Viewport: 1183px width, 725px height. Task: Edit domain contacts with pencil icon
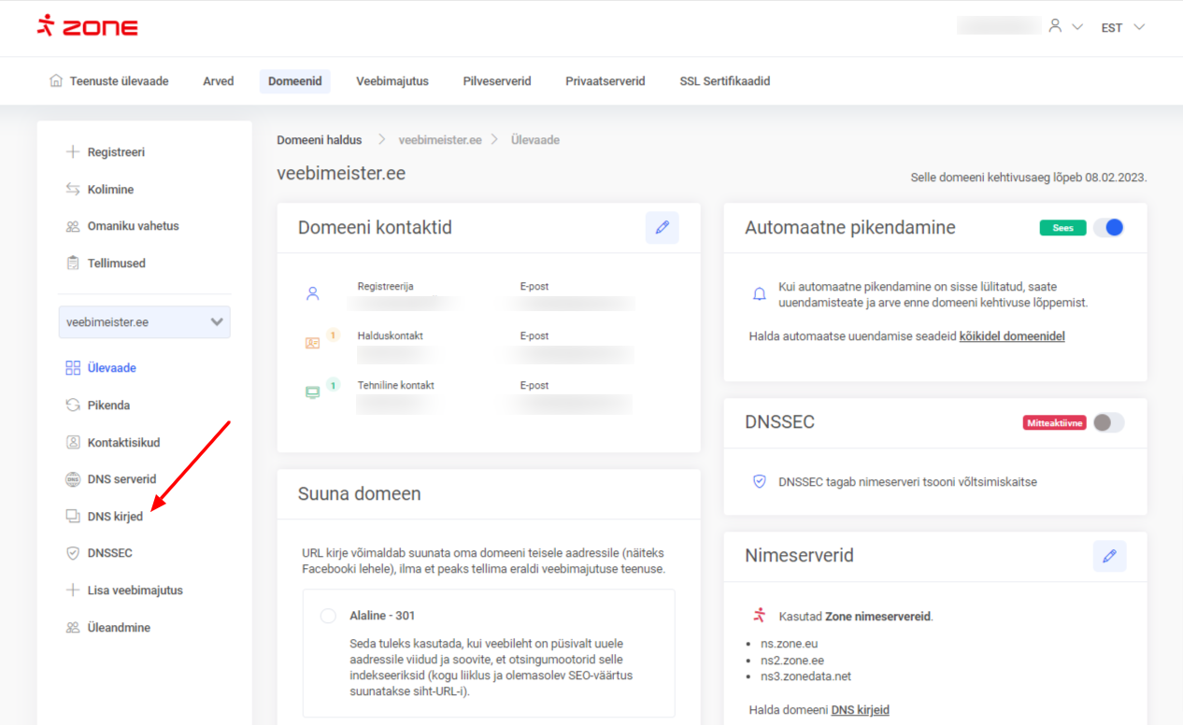pyautogui.click(x=662, y=228)
